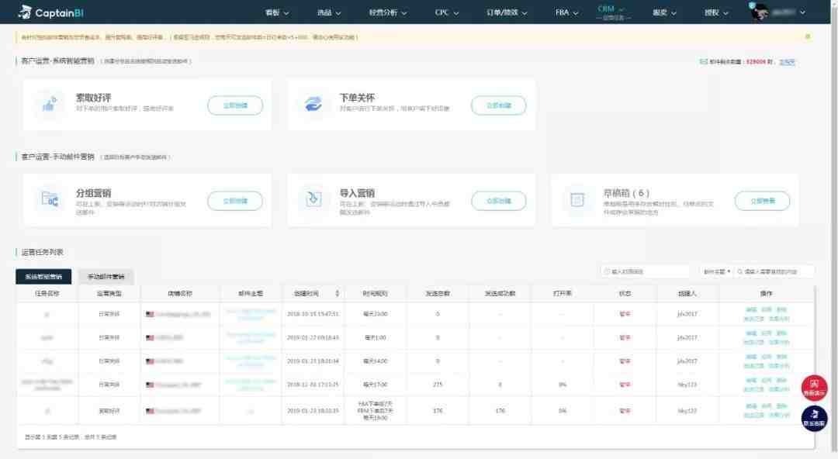Open the user account dropdown arrow
This screenshot has width=838, height=459.
coord(803,12)
